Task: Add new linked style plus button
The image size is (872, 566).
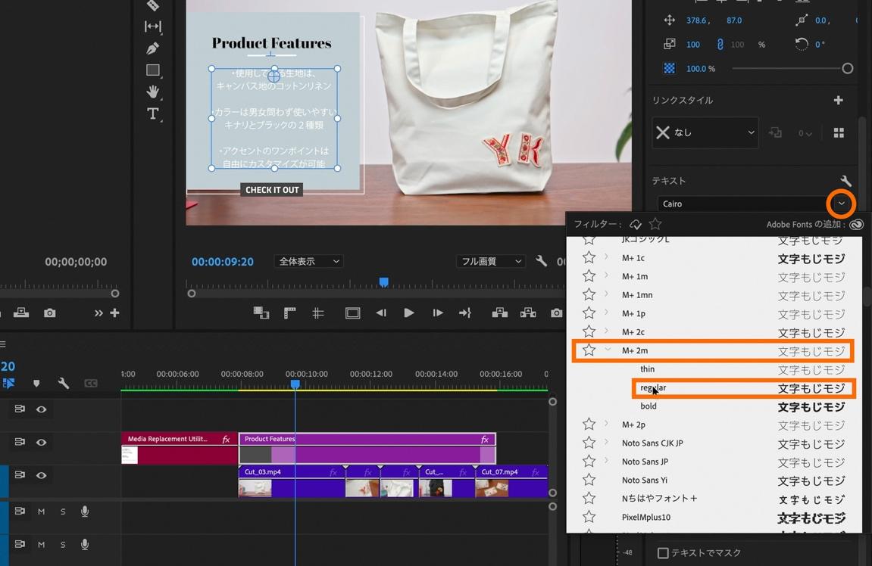Action: pos(838,100)
